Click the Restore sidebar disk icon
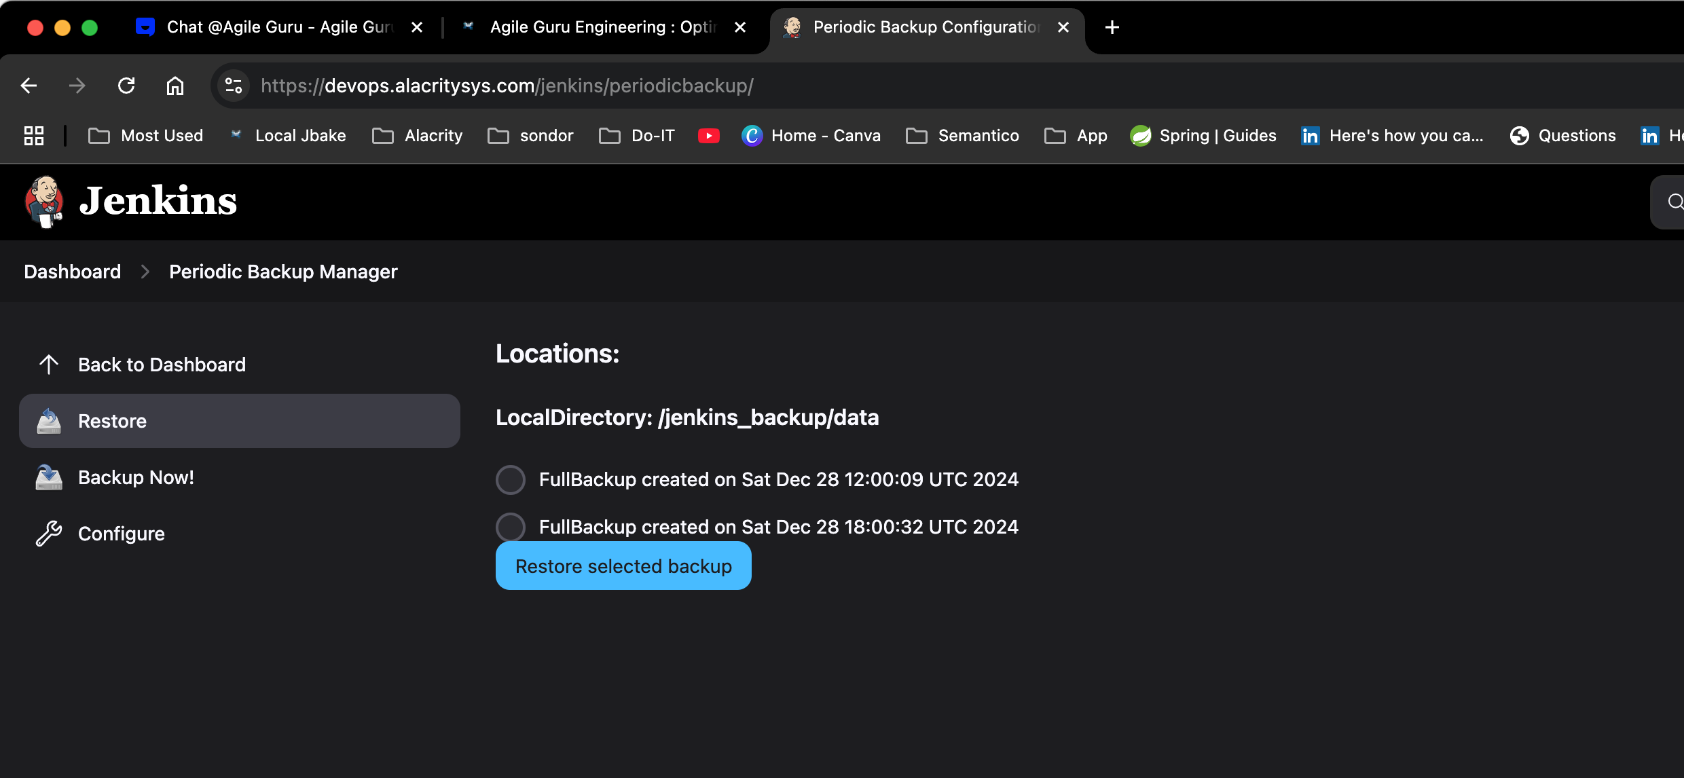Screen dimensions: 1684x778 coord(49,421)
